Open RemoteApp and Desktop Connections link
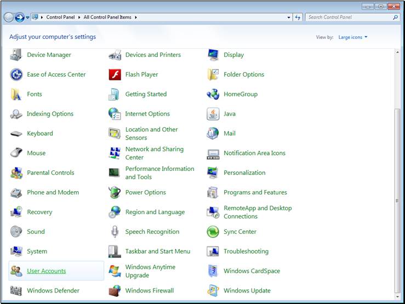Image resolution: width=405 pixels, height=304 pixels. (x=258, y=212)
